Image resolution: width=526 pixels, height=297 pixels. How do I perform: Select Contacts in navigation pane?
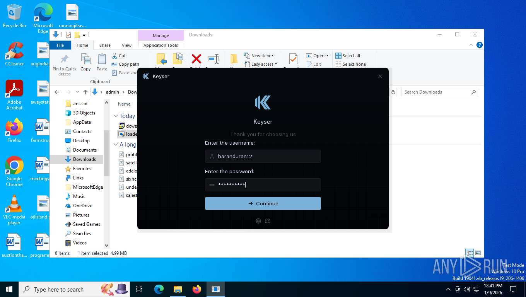(x=82, y=131)
